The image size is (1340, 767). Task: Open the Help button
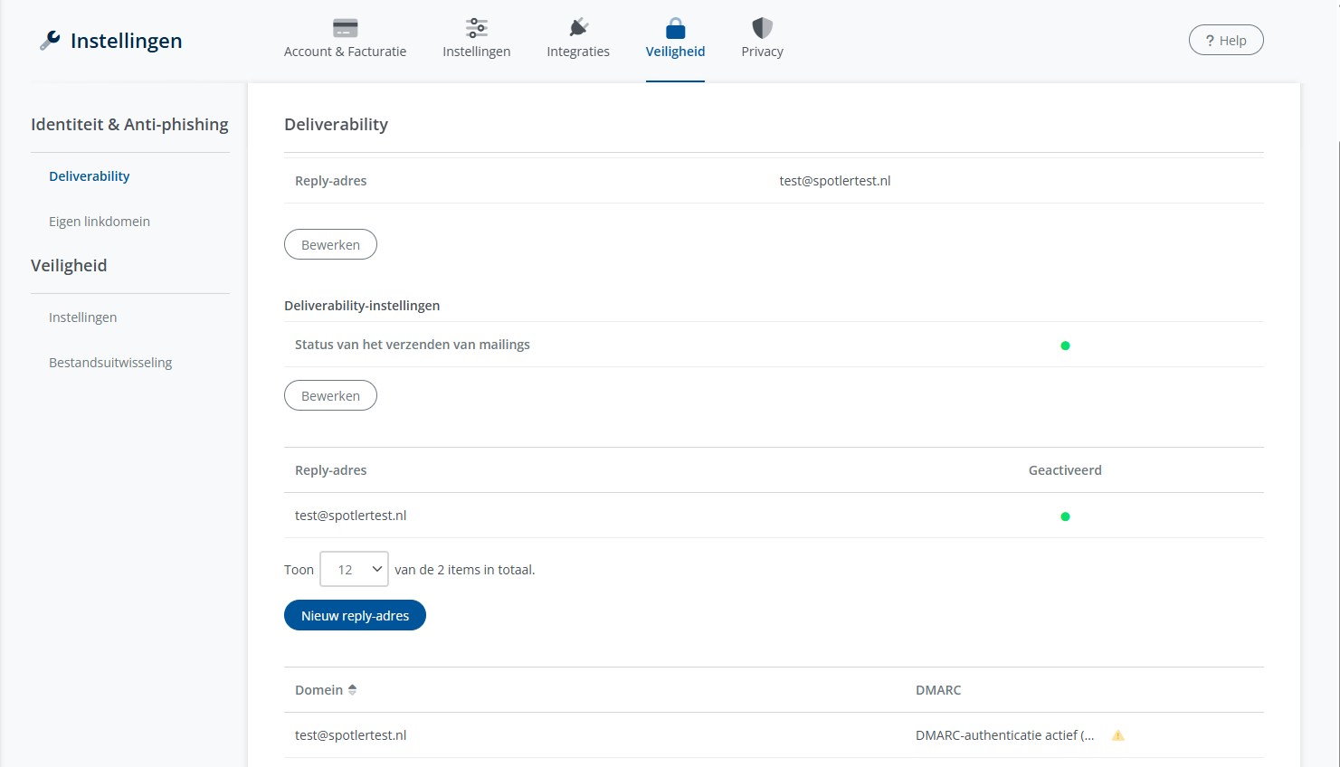coord(1225,41)
